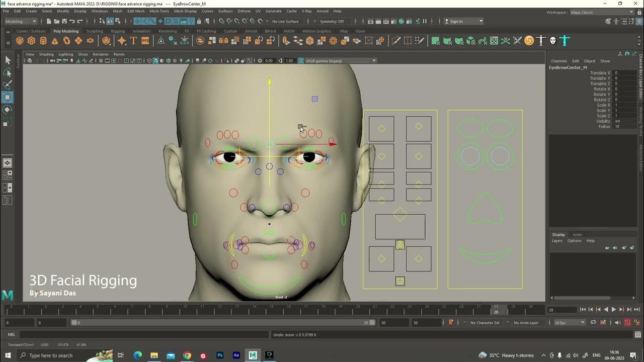Create a polygon cone from the shelf
Screen dimensions: 644x362
coord(55,41)
